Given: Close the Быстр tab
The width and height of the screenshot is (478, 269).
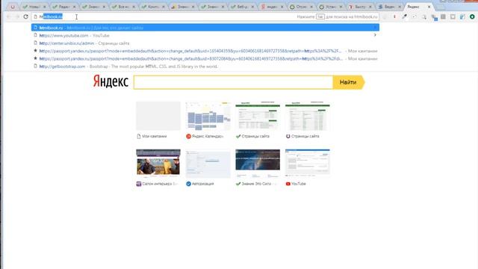Looking at the screenshot, I should pyautogui.click(x=370, y=7).
